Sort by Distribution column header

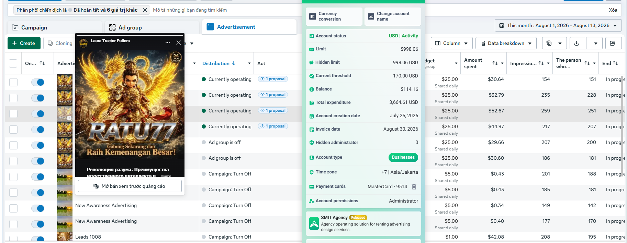tap(219, 63)
